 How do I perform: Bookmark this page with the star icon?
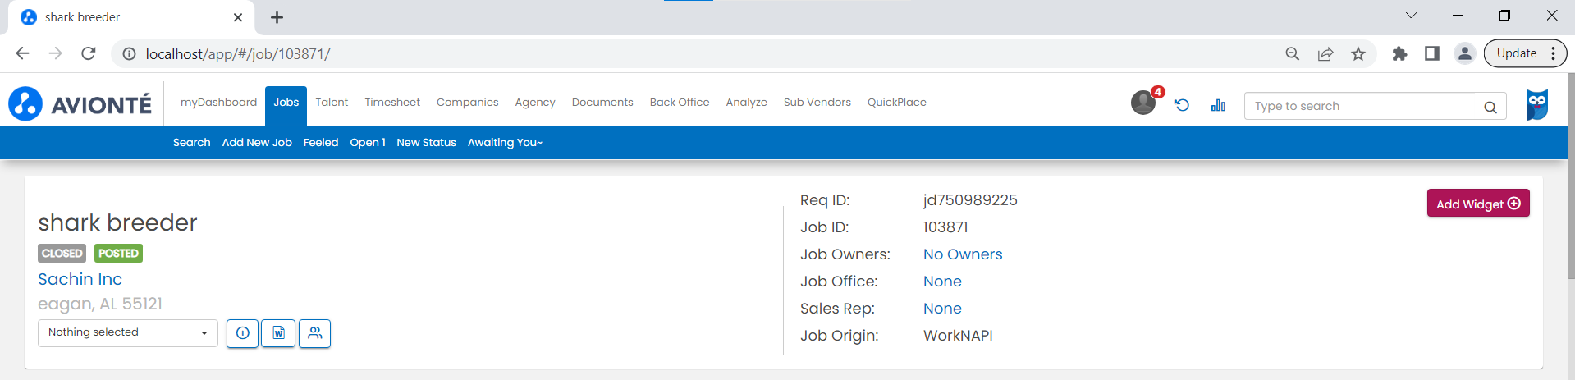tap(1358, 53)
